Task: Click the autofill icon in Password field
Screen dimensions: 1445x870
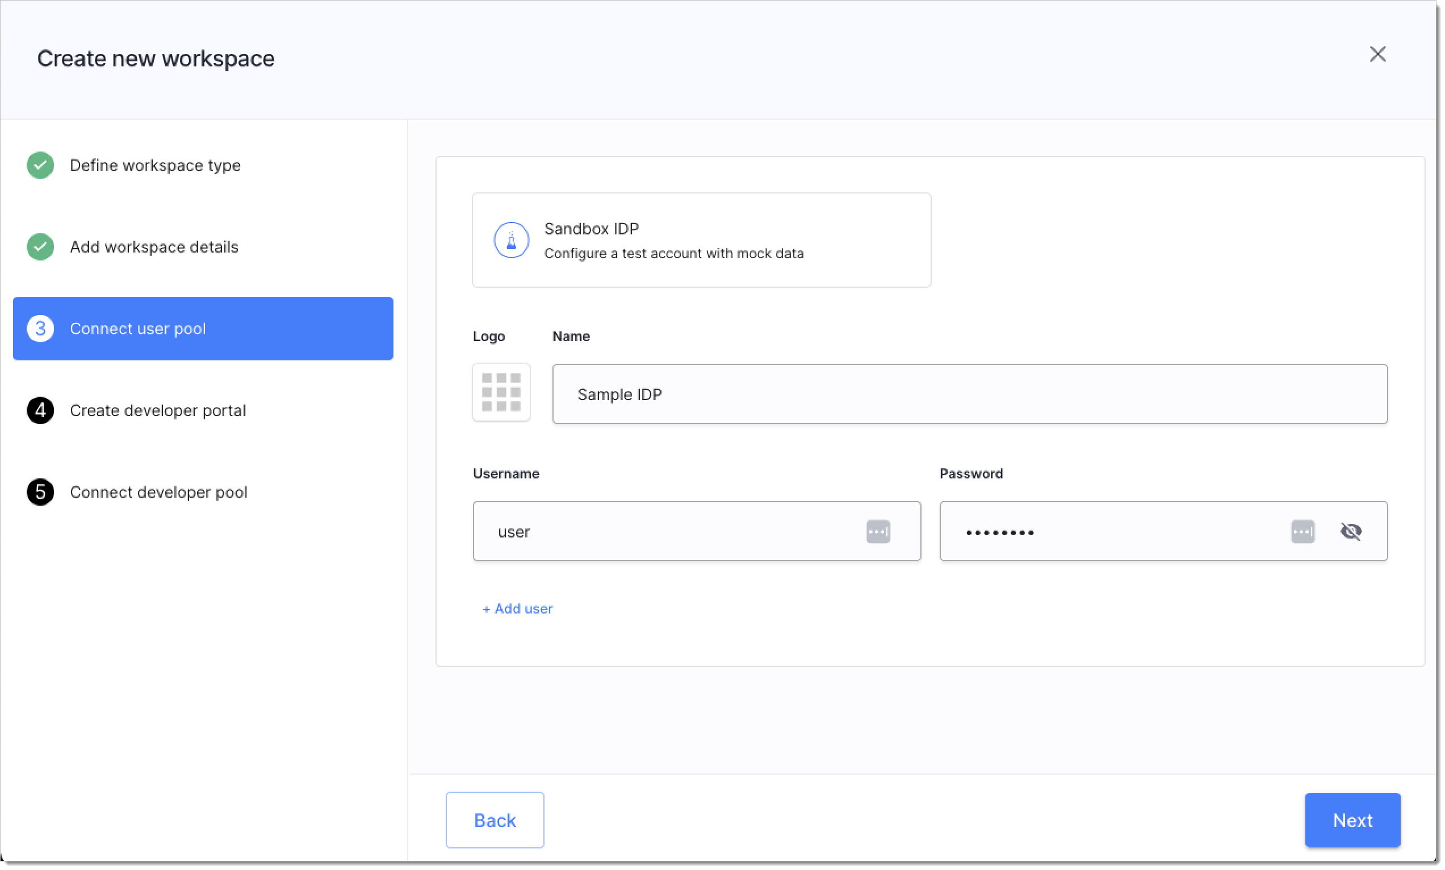Action: point(1302,532)
